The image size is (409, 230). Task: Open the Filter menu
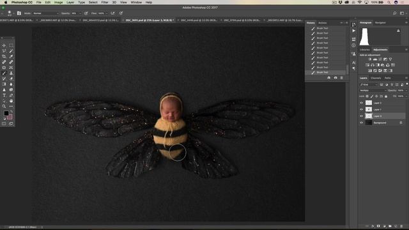click(x=105, y=3)
